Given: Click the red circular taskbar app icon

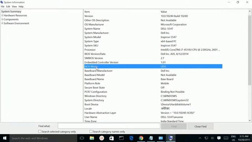Looking at the screenshot, I should point(102,138).
